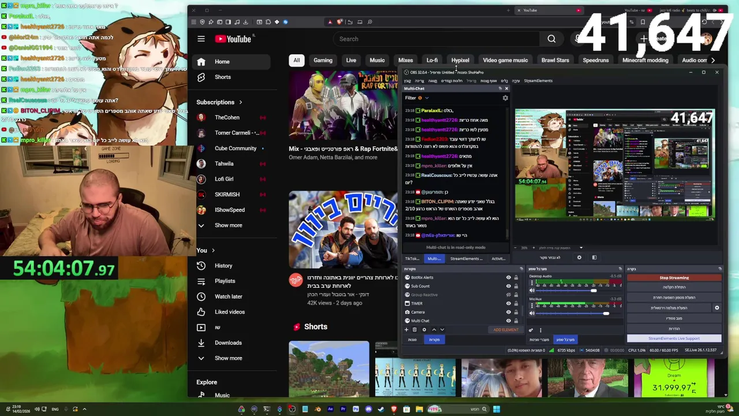Open virtual camera settings gear
The image size is (739, 416).
coord(717,308)
